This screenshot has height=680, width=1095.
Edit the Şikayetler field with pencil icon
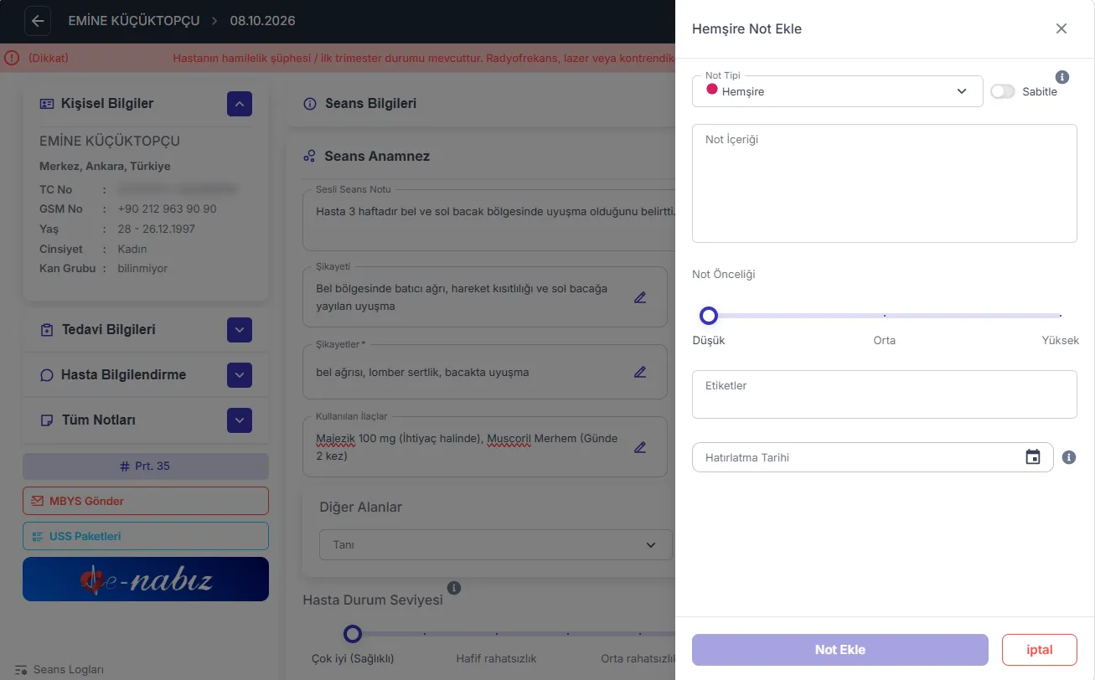(640, 372)
